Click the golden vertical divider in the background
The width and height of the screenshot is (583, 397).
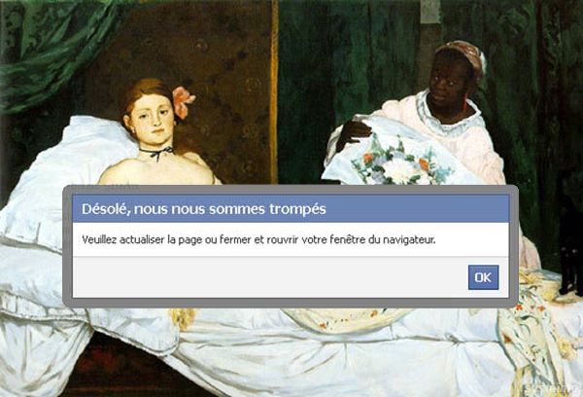click(x=274, y=92)
